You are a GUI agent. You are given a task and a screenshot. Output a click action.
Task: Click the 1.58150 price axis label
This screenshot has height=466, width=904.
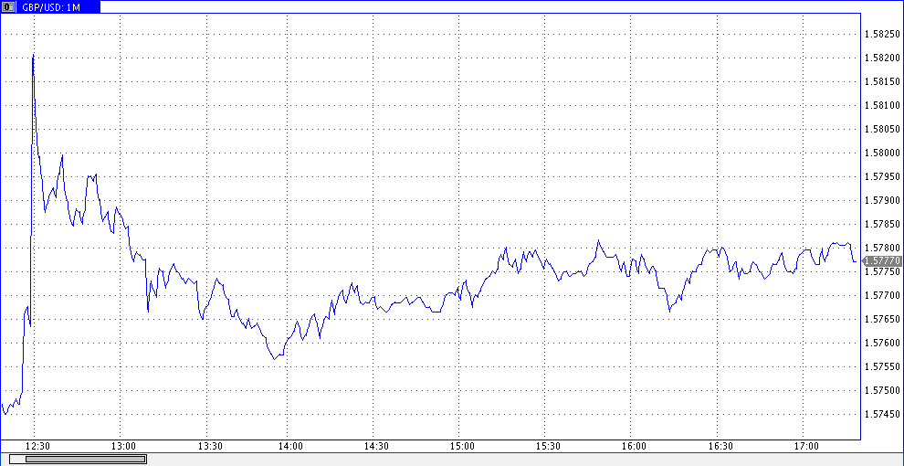881,81
